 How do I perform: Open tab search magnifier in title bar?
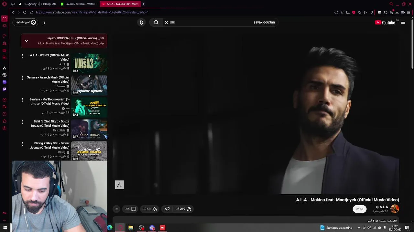391,4
